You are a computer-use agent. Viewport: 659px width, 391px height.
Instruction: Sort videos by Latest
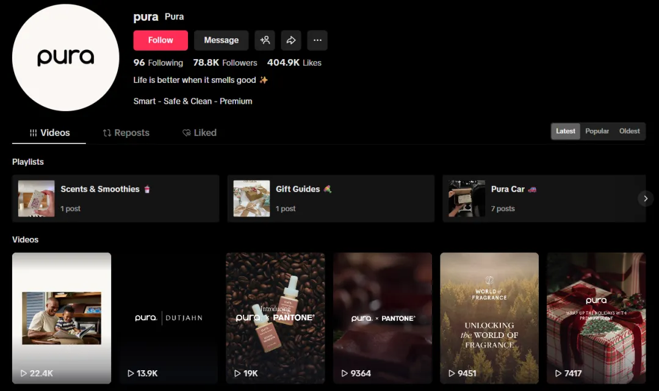(x=566, y=131)
